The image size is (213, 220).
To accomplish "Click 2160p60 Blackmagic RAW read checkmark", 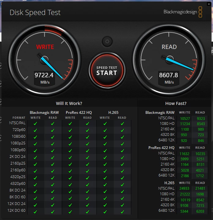I will pos(53,171).
